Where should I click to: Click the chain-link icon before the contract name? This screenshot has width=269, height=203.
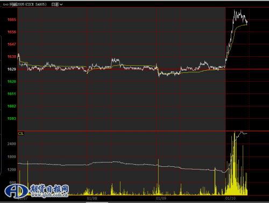(6, 4)
